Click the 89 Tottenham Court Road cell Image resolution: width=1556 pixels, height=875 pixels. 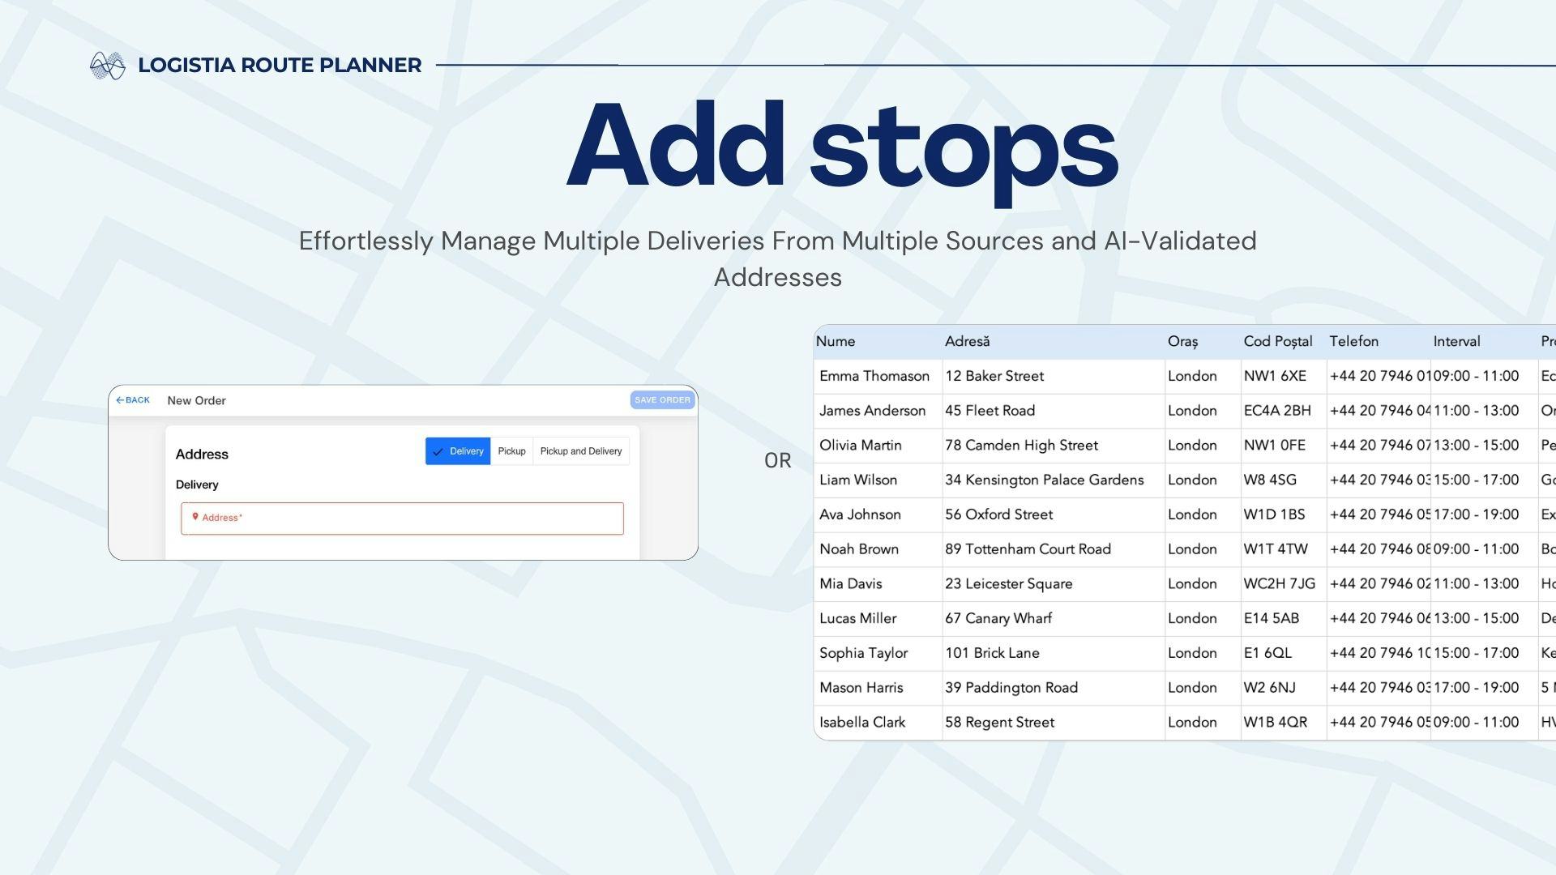(1054, 549)
